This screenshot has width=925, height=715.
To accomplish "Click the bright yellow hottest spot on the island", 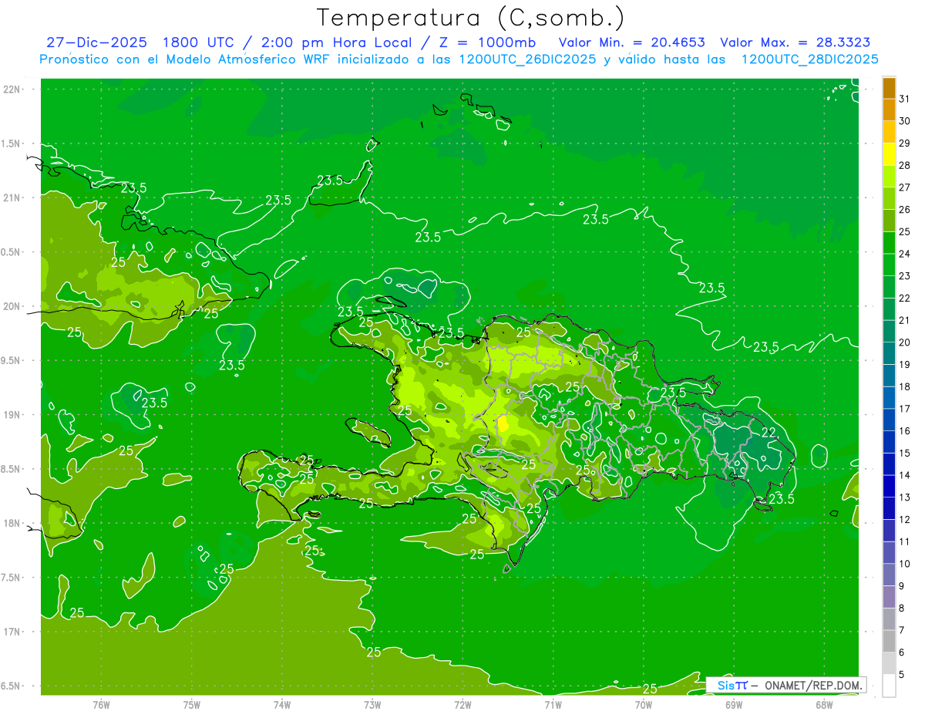I will pos(503,423).
